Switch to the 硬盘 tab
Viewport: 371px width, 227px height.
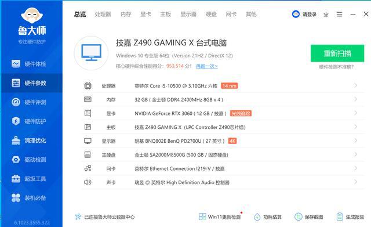click(211, 14)
